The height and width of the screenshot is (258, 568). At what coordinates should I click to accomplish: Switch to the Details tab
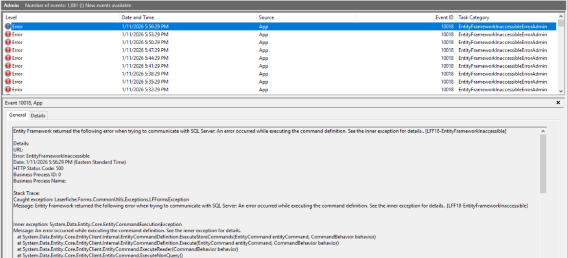tap(38, 116)
